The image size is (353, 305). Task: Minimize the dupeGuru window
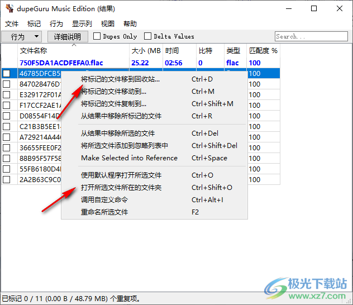click(x=289, y=8)
